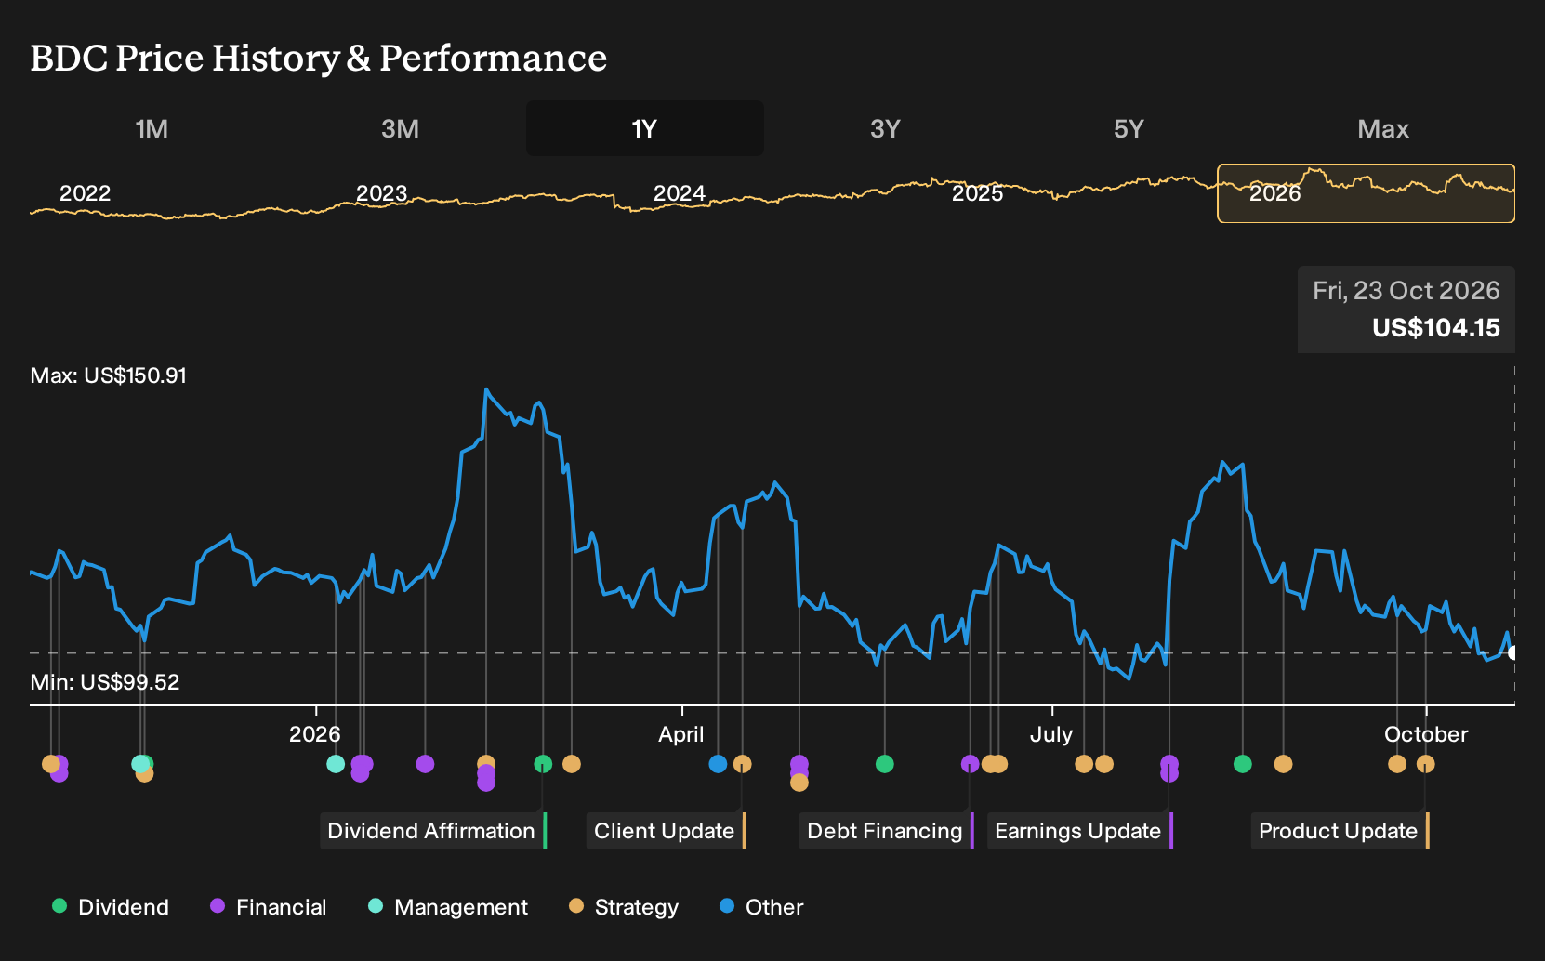Click the US$104.15 price tooltip value
1545x961 pixels.
tap(1435, 327)
